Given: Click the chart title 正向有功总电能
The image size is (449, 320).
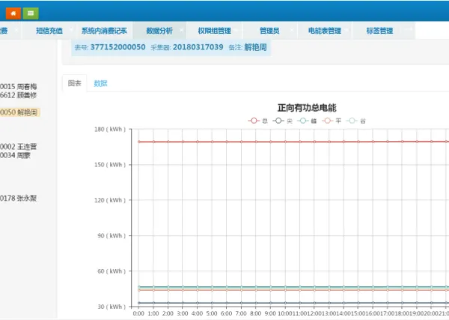Looking at the screenshot, I should click(307, 108).
